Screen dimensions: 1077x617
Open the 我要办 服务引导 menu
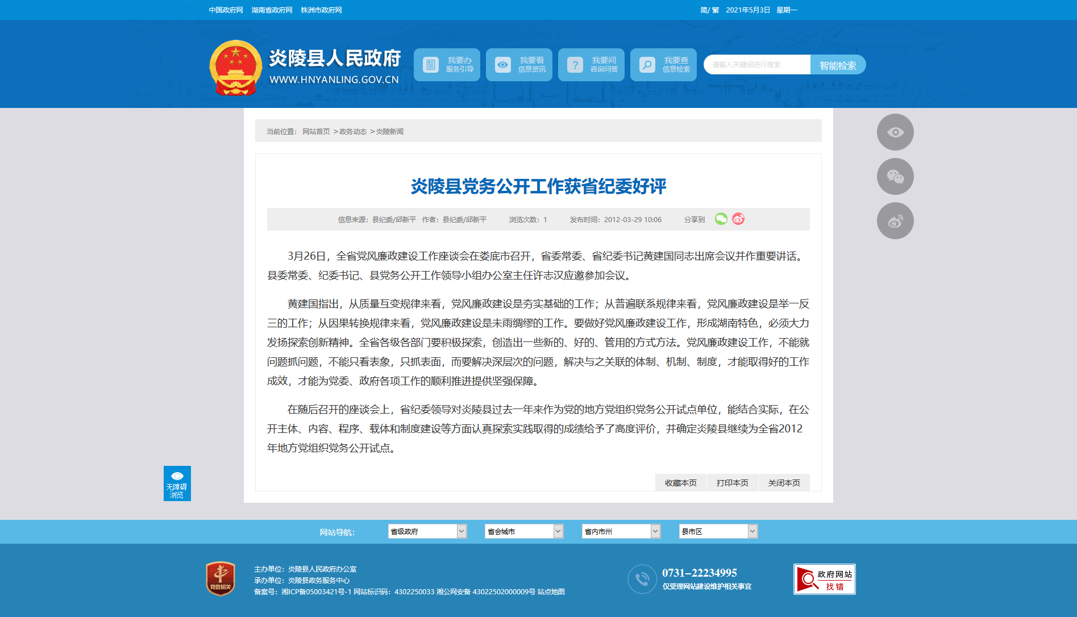click(x=447, y=65)
